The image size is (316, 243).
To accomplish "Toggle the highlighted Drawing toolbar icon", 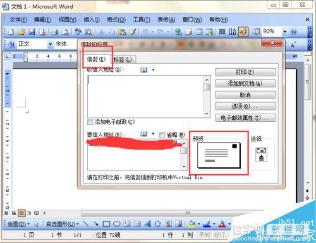I will [243, 32].
